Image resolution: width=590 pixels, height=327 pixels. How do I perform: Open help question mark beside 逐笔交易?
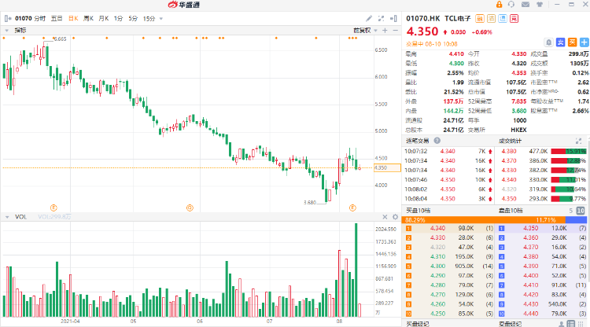[x=437, y=141]
